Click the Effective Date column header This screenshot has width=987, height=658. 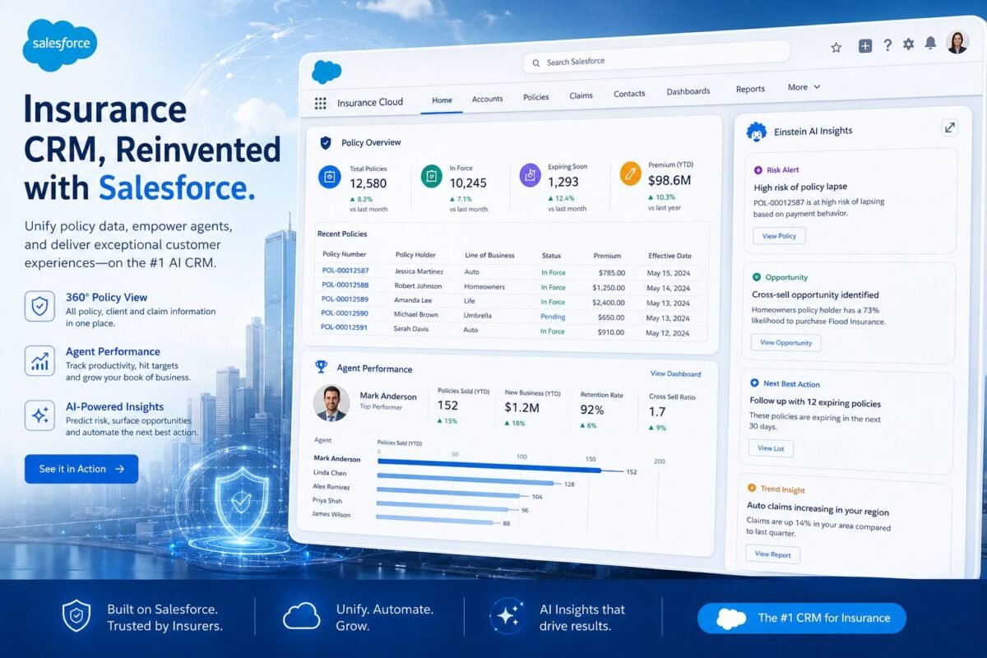[670, 257]
